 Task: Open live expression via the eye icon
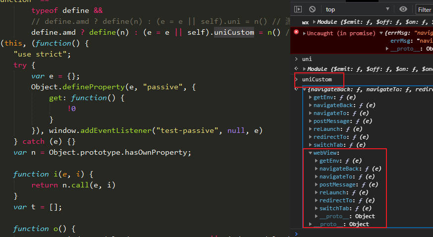click(403, 9)
